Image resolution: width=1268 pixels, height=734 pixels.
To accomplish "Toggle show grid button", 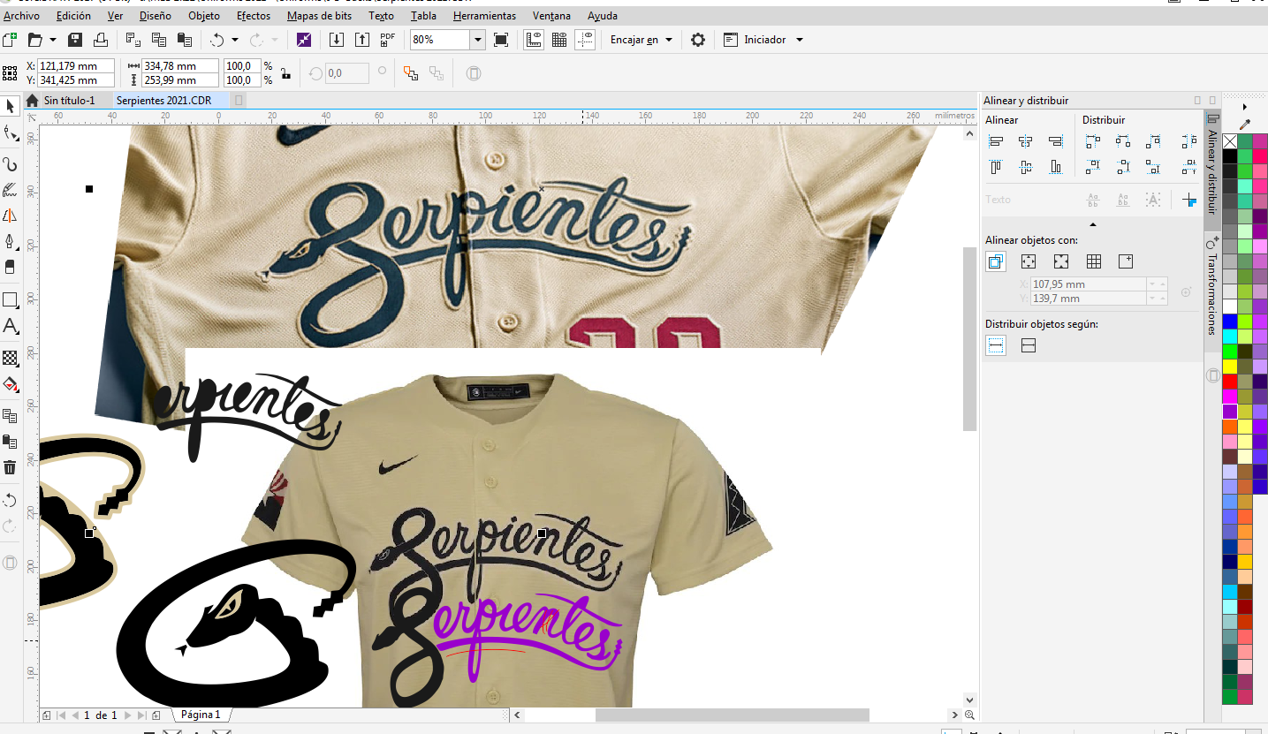I will coord(558,40).
